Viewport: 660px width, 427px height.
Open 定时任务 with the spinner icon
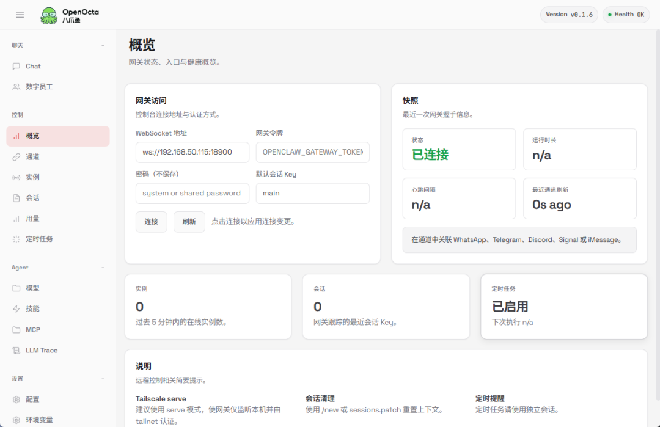[x=16, y=239]
